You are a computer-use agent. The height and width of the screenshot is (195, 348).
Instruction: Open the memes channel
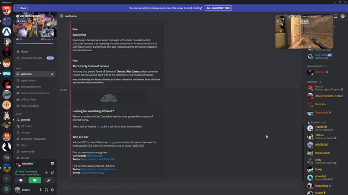35,133
